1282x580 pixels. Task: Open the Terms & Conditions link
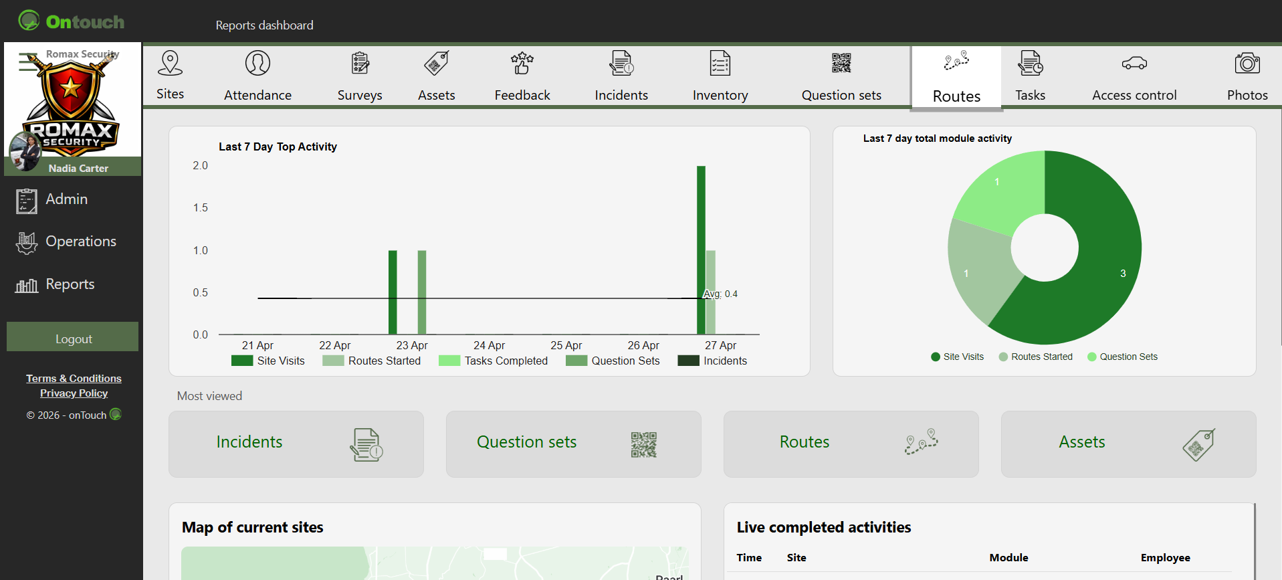(x=74, y=379)
